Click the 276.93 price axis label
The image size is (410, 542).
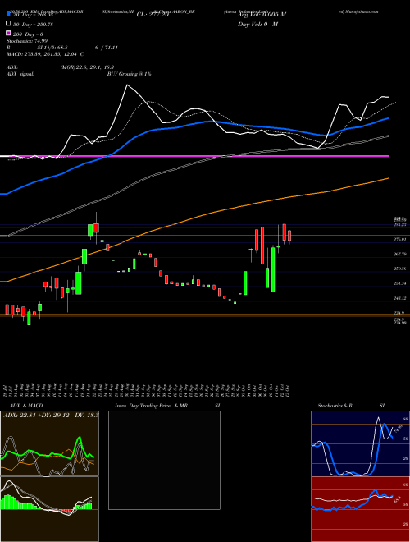400,239
